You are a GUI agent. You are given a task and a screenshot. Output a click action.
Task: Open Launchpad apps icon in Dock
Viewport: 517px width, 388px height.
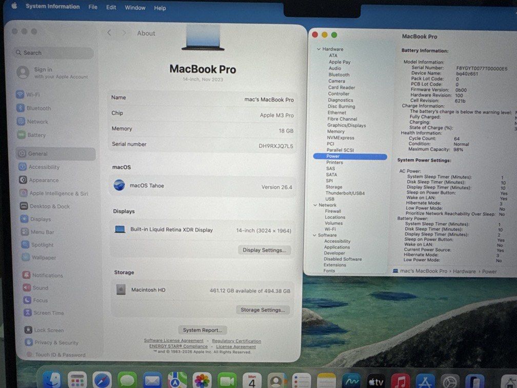(77, 381)
